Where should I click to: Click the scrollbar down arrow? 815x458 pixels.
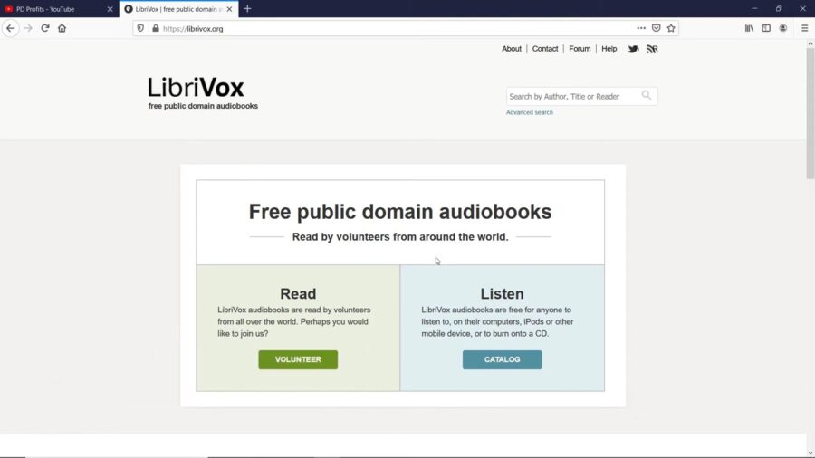810,453
